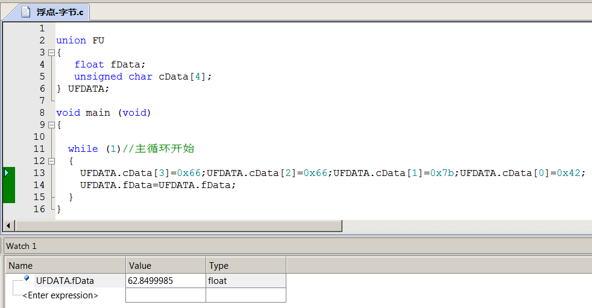Click the 'while' keyword on line 11
The width and height of the screenshot is (592, 308).
tap(83, 149)
